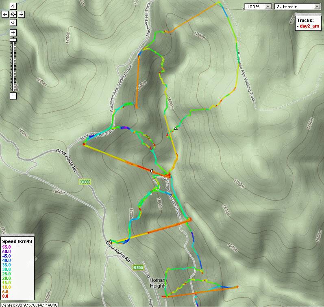The height and width of the screenshot is (307, 324).
Task: Click the zoom slider handle
Action: (x=13, y=40)
